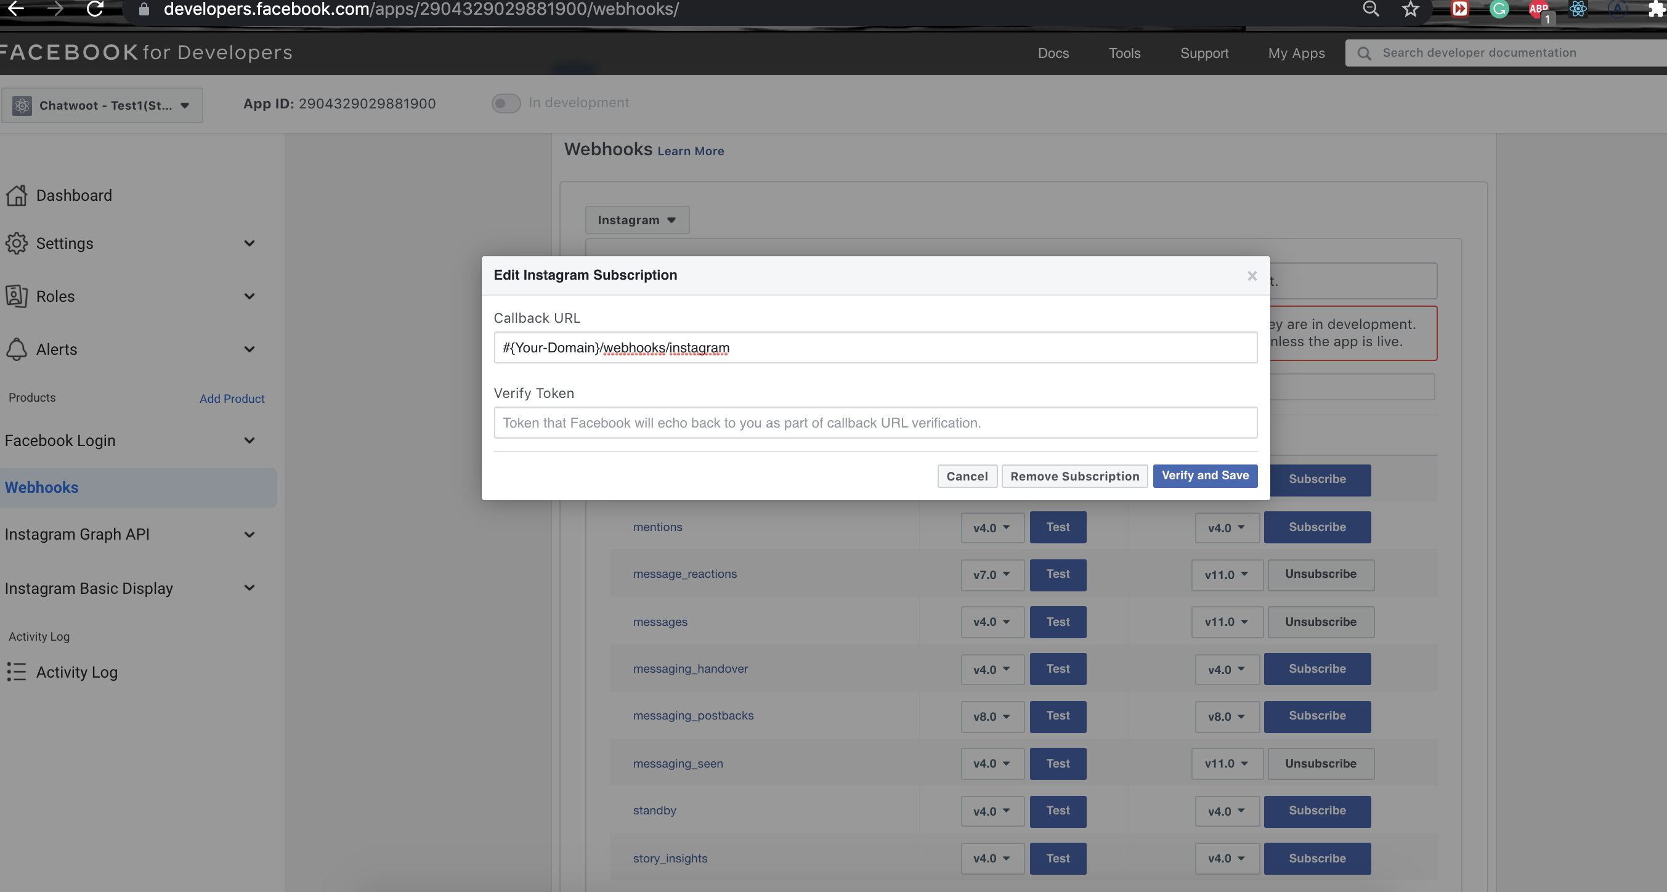Open My Apps menu item
The height and width of the screenshot is (892, 1667).
(1296, 52)
